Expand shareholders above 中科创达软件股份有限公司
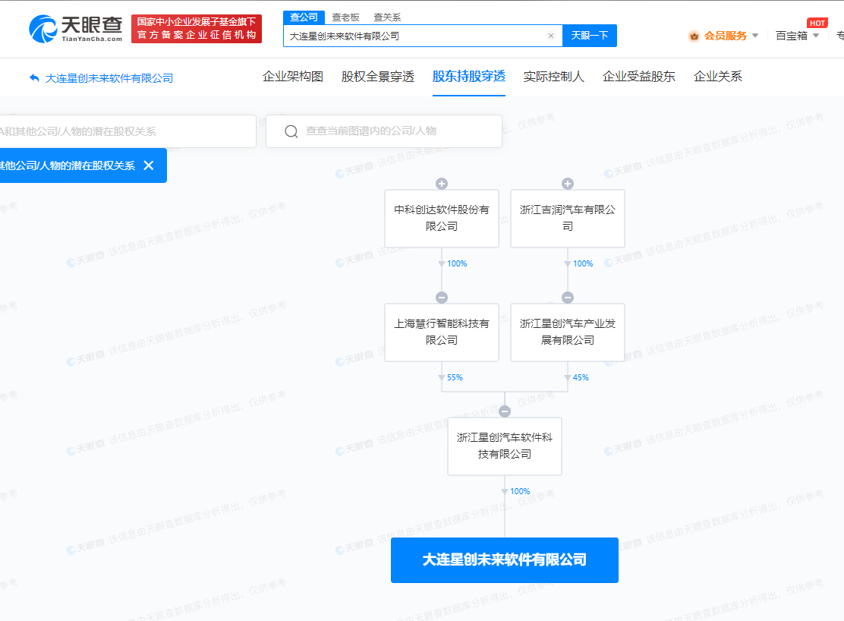 [x=442, y=184]
